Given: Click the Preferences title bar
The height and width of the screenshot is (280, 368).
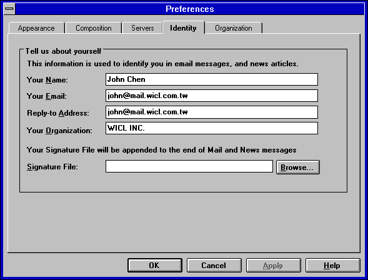Looking at the screenshot, I should pos(190,9).
